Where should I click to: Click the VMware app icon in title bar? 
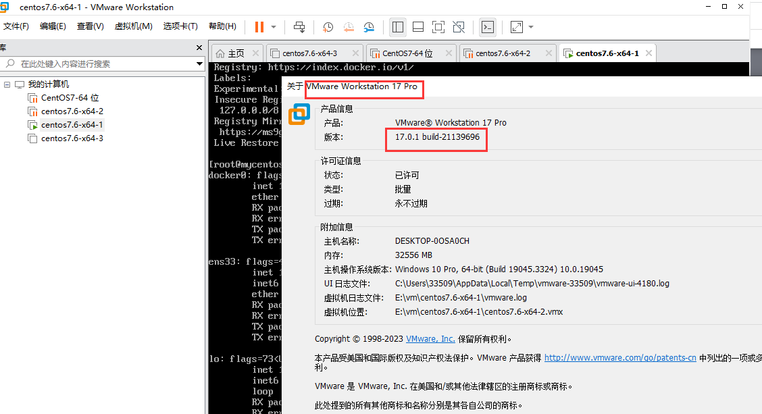click(4, 7)
